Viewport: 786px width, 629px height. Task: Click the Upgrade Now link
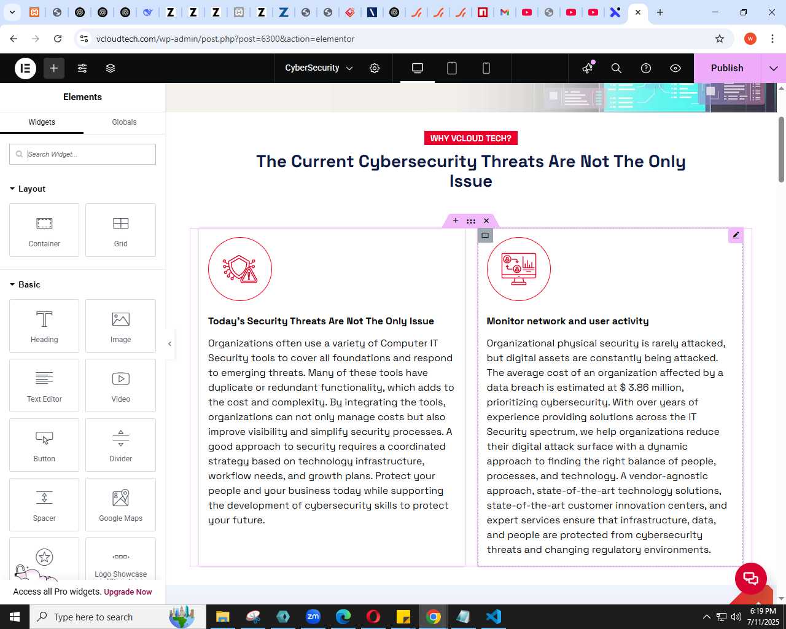(128, 592)
